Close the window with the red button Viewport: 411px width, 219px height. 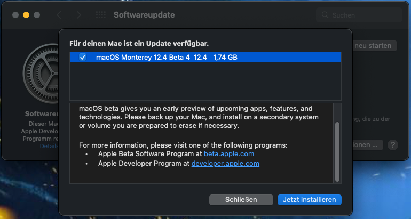click(14, 15)
